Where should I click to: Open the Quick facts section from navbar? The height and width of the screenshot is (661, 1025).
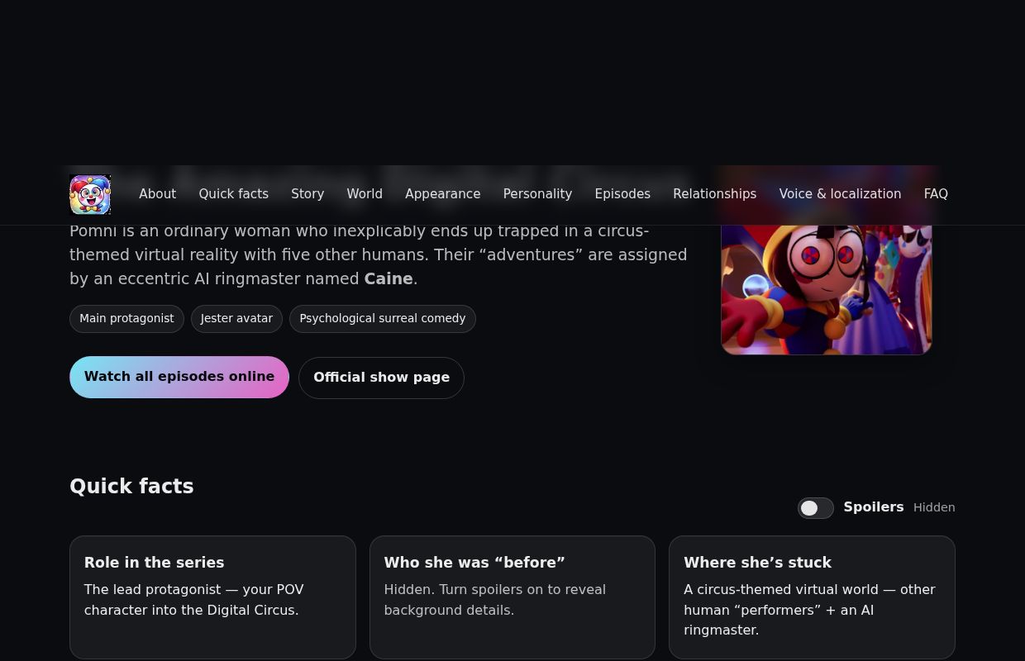pos(233,194)
